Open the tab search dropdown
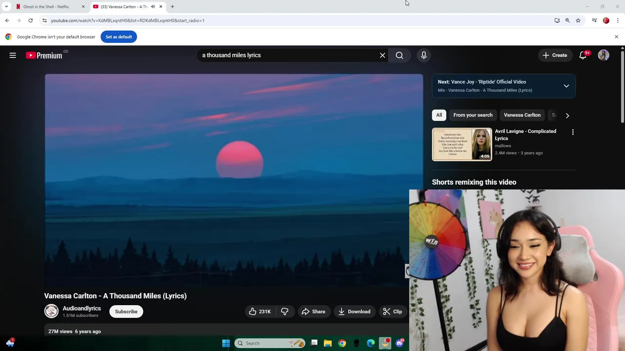The width and height of the screenshot is (625, 351). pyautogui.click(x=6, y=7)
